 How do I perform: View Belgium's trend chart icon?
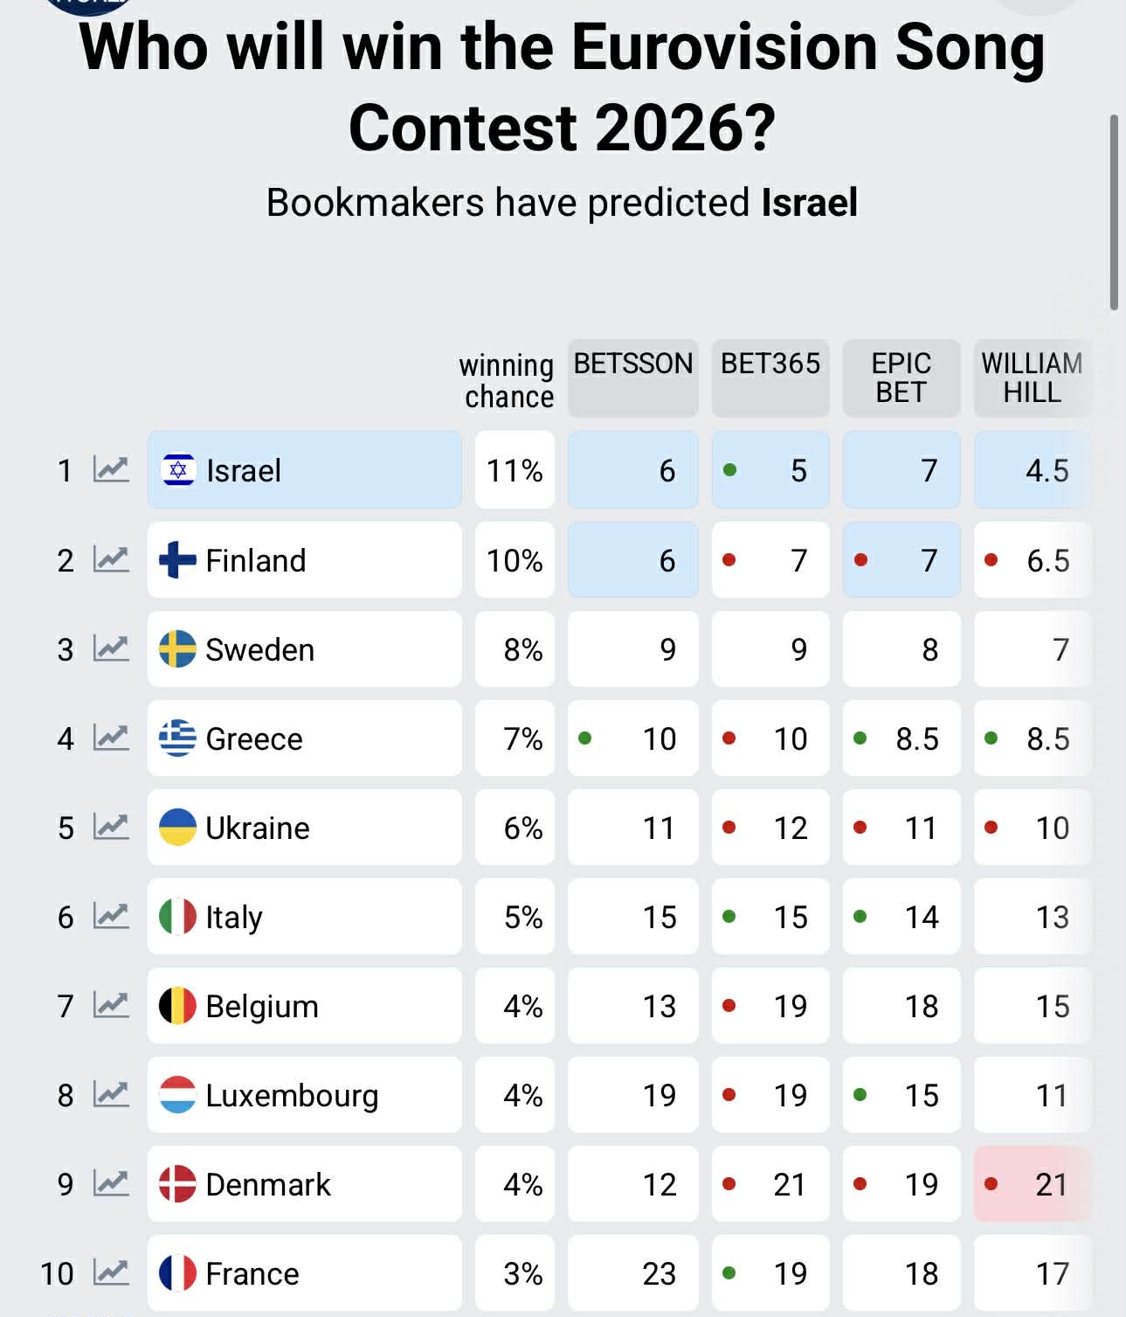(111, 1006)
